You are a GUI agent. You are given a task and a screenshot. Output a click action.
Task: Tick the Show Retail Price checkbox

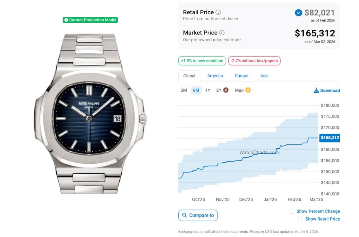point(301,219)
